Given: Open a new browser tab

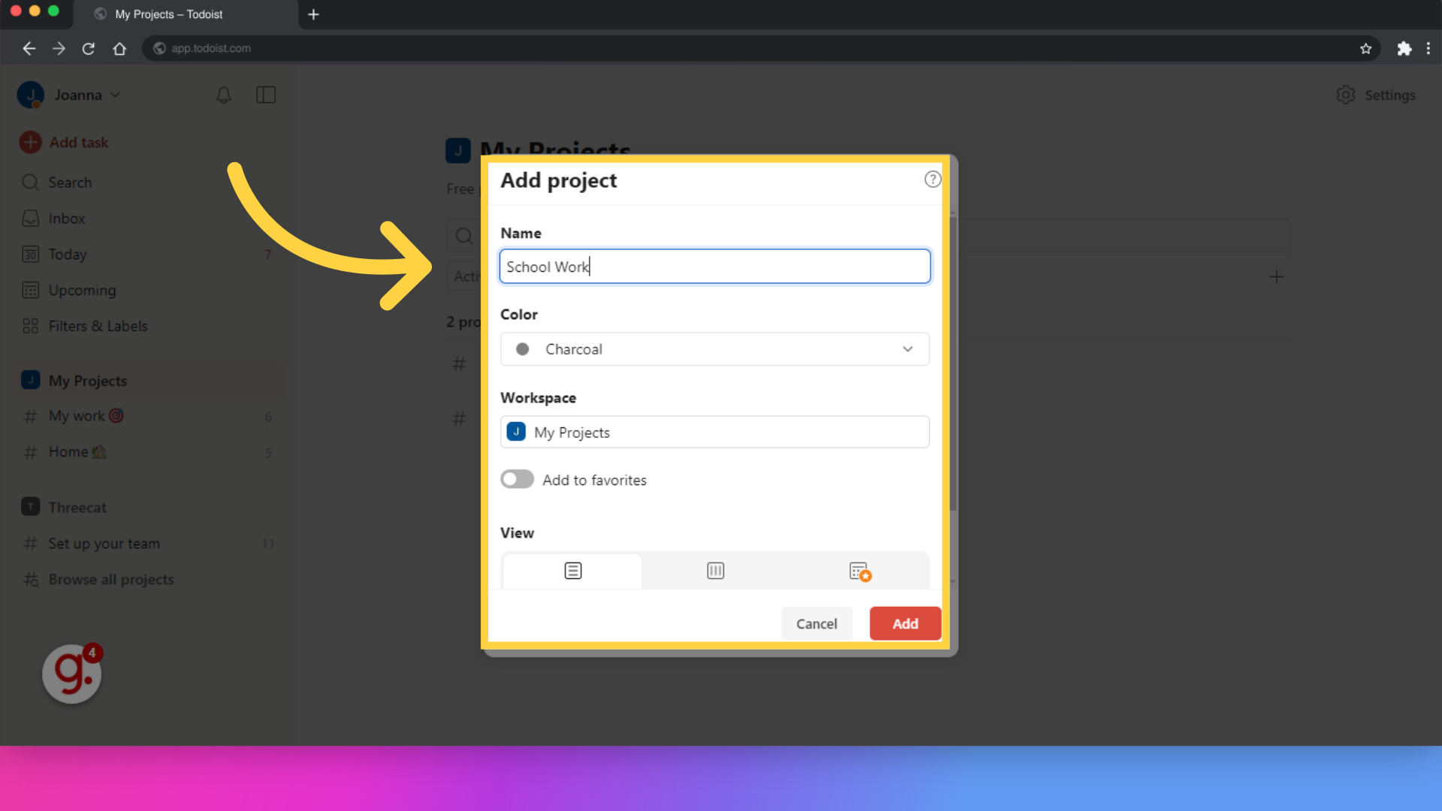Looking at the screenshot, I should click(313, 14).
